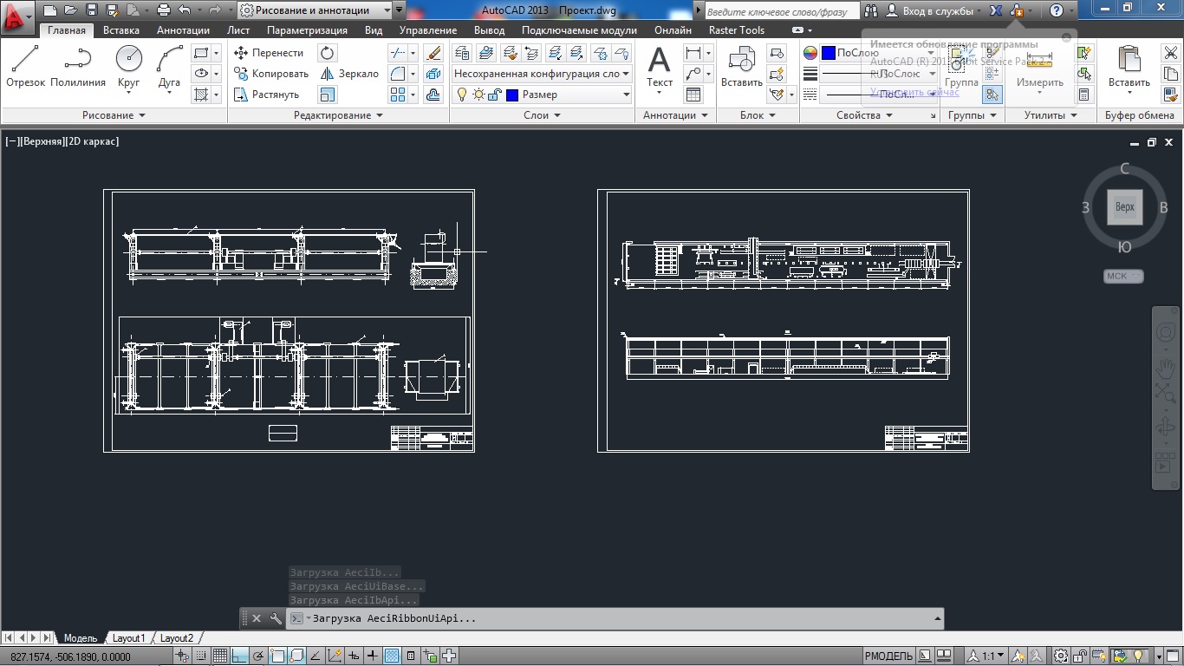Toggle polar tracking in status bar
This screenshot has height=666, width=1184.
pos(258,656)
